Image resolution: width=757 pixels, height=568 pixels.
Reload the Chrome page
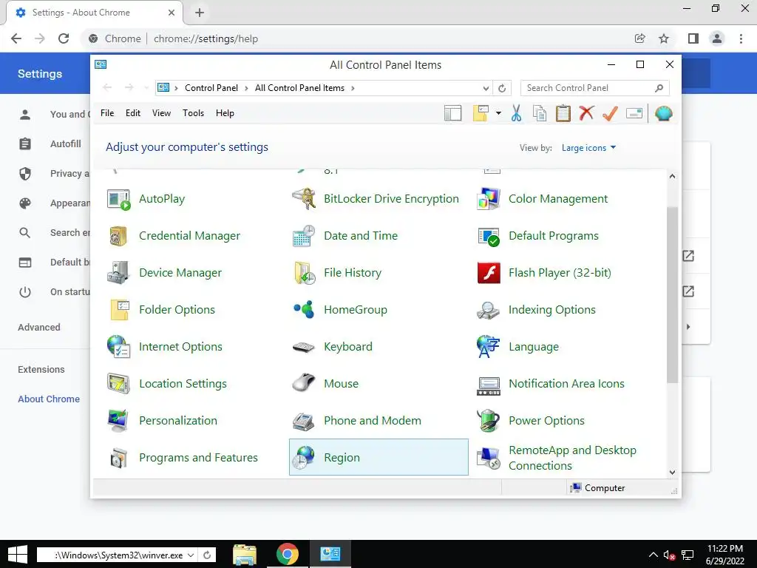(64, 38)
